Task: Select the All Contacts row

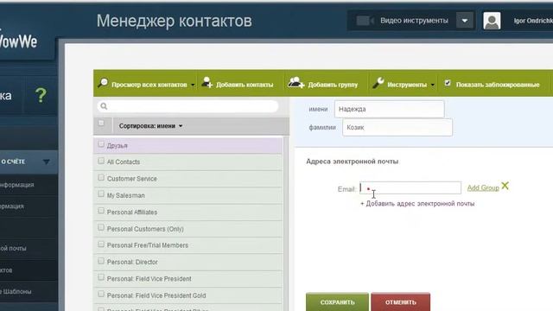Action: (188, 162)
